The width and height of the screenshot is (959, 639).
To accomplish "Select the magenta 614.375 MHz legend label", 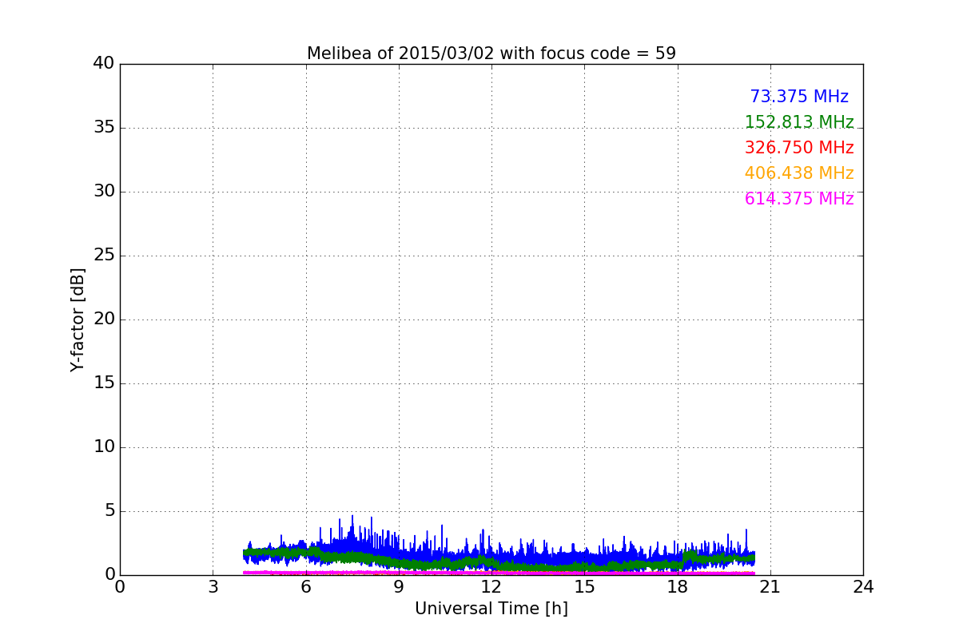I will point(799,199).
